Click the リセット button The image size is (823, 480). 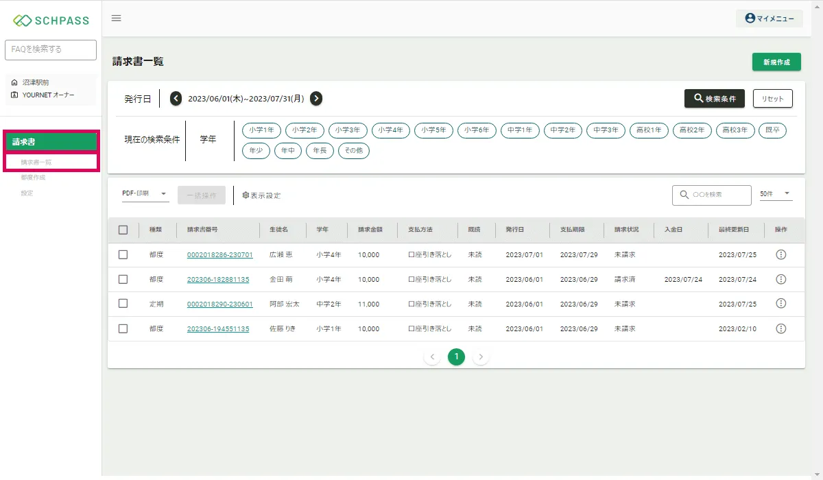click(773, 99)
